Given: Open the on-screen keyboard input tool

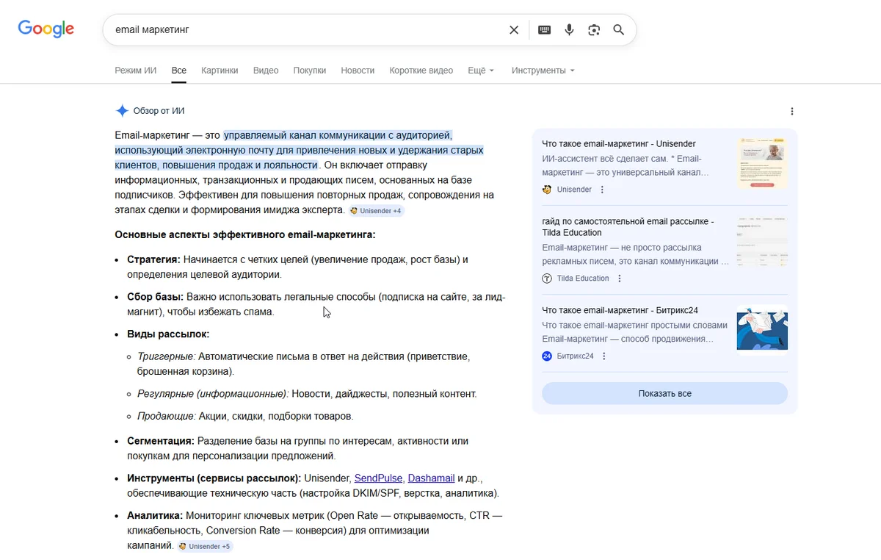Looking at the screenshot, I should coord(544,30).
